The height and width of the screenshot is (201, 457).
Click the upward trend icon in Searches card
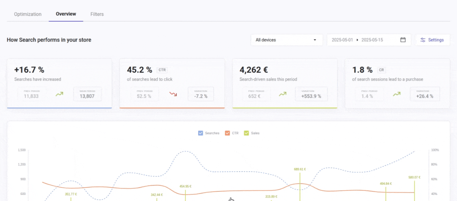[x=59, y=94]
